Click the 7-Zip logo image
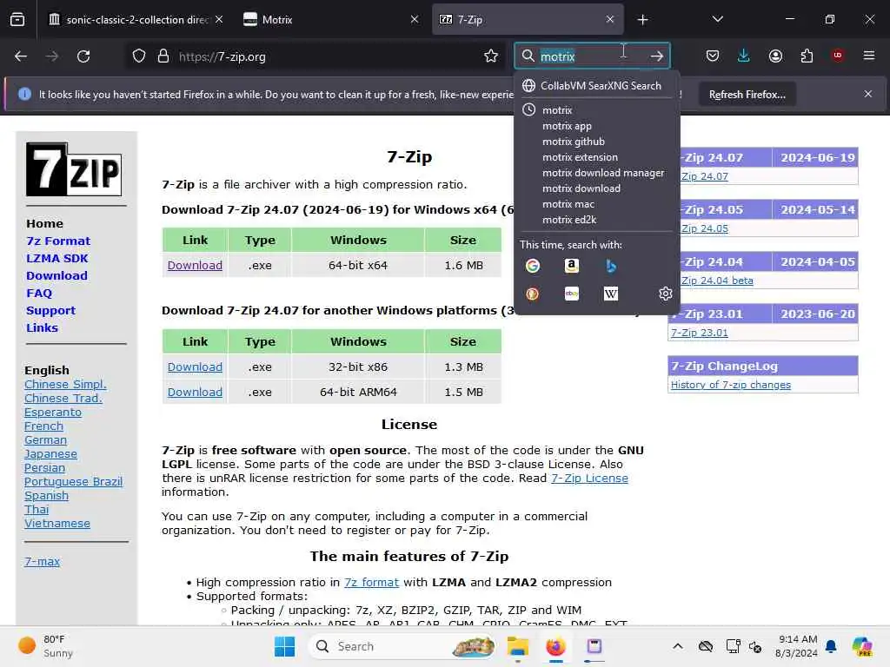Image resolution: width=890 pixels, height=667 pixels. [74, 169]
